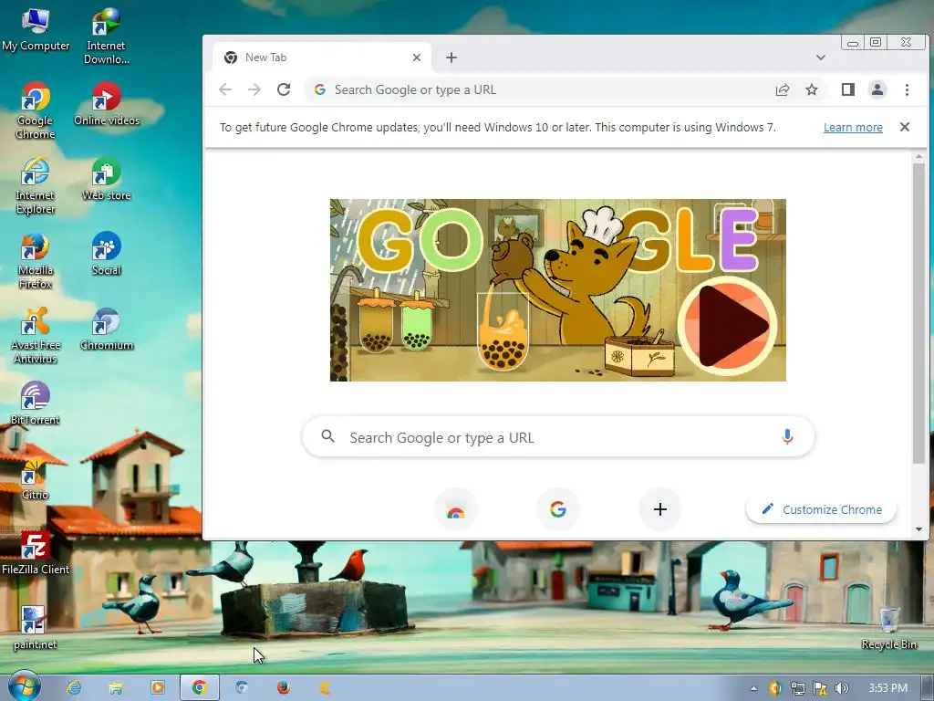Dismiss the Windows 7 update infobar
The height and width of the screenshot is (701, 934).
[x=904, y=127]
